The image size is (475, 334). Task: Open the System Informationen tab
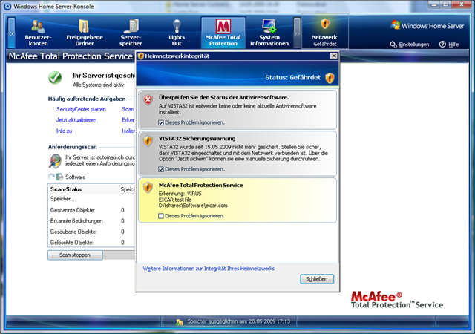(x=269, y=33)
